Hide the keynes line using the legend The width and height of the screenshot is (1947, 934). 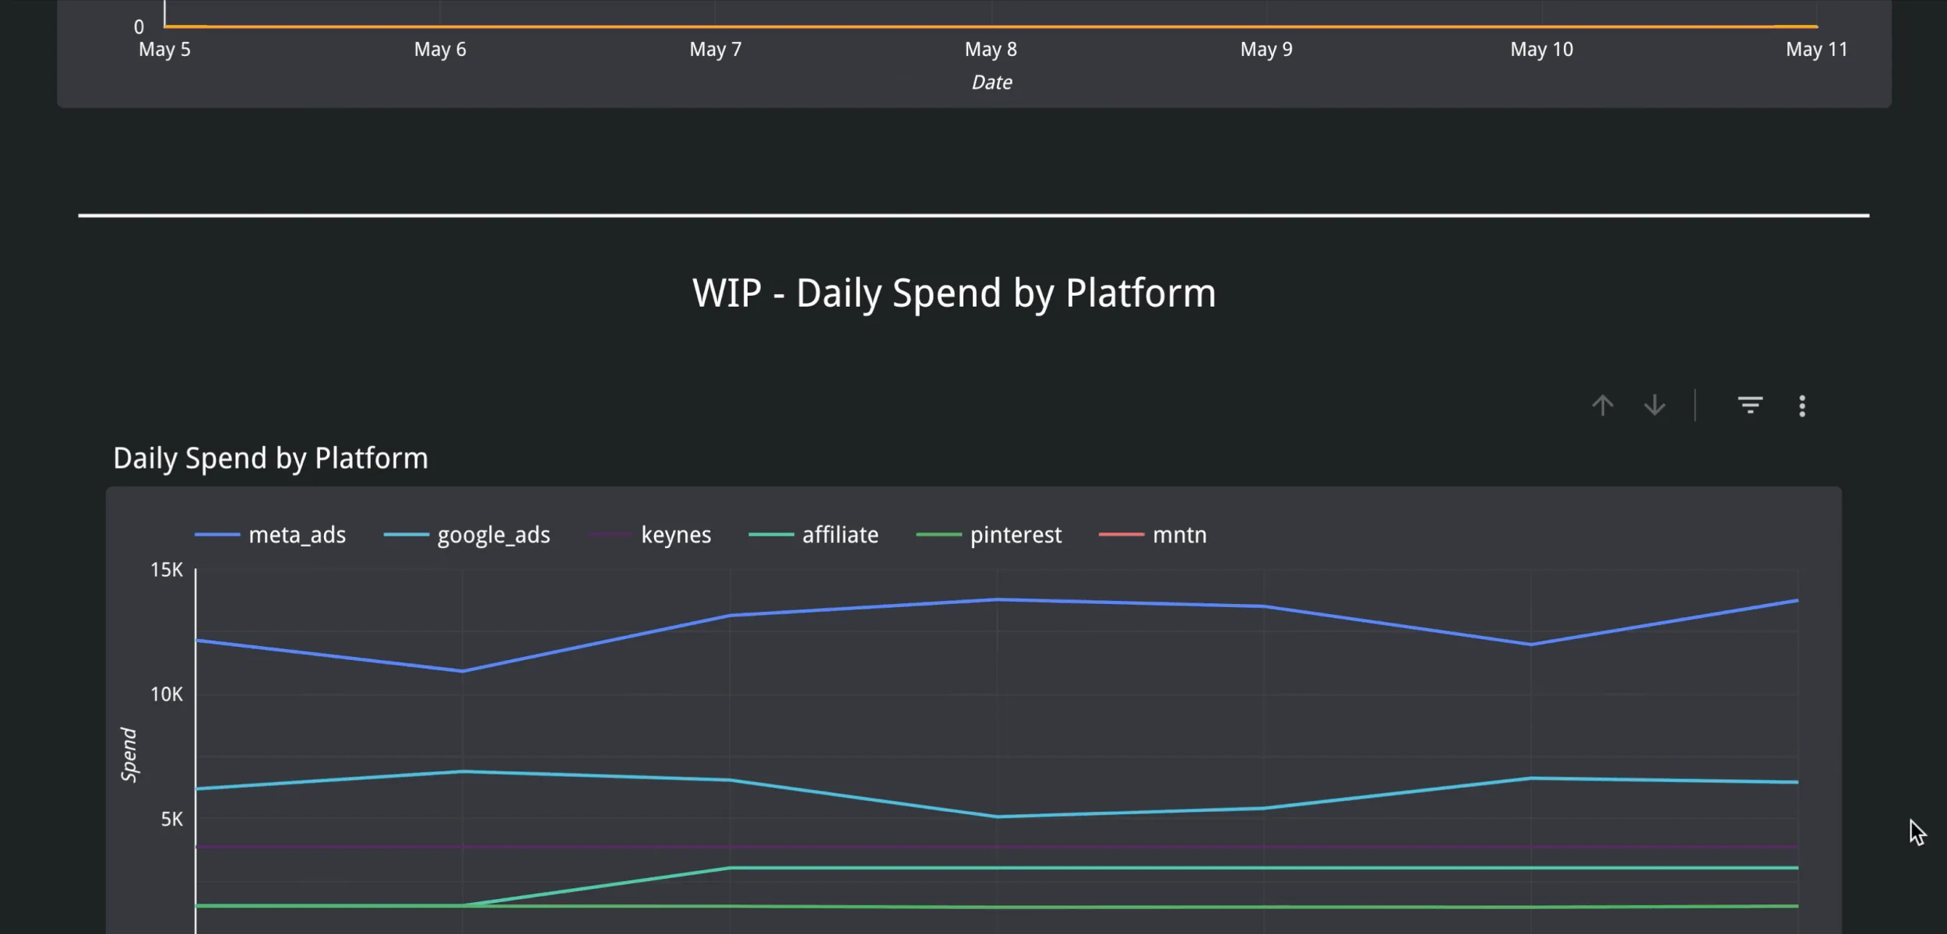coord(676,535)
